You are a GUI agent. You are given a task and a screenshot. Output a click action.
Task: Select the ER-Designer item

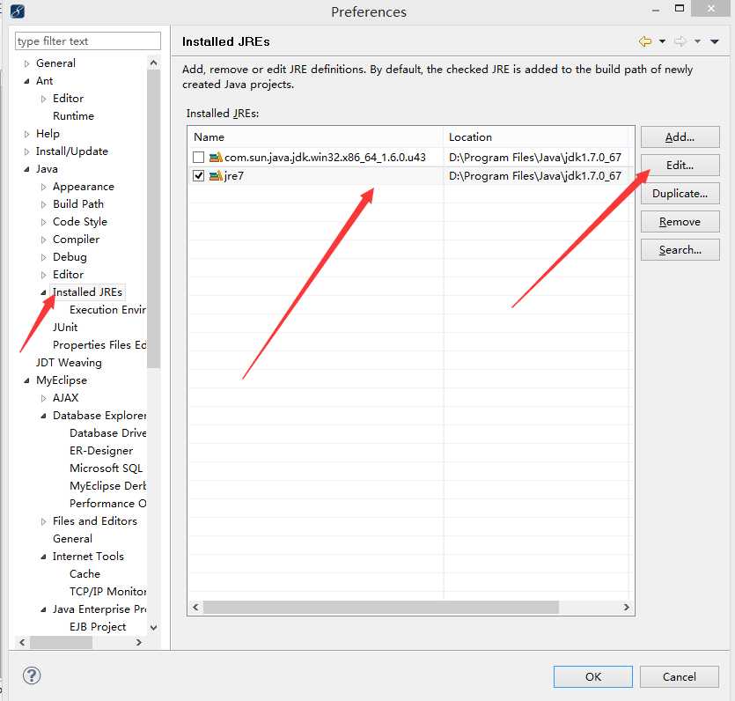pyautogui.click(x=101, y=451)
